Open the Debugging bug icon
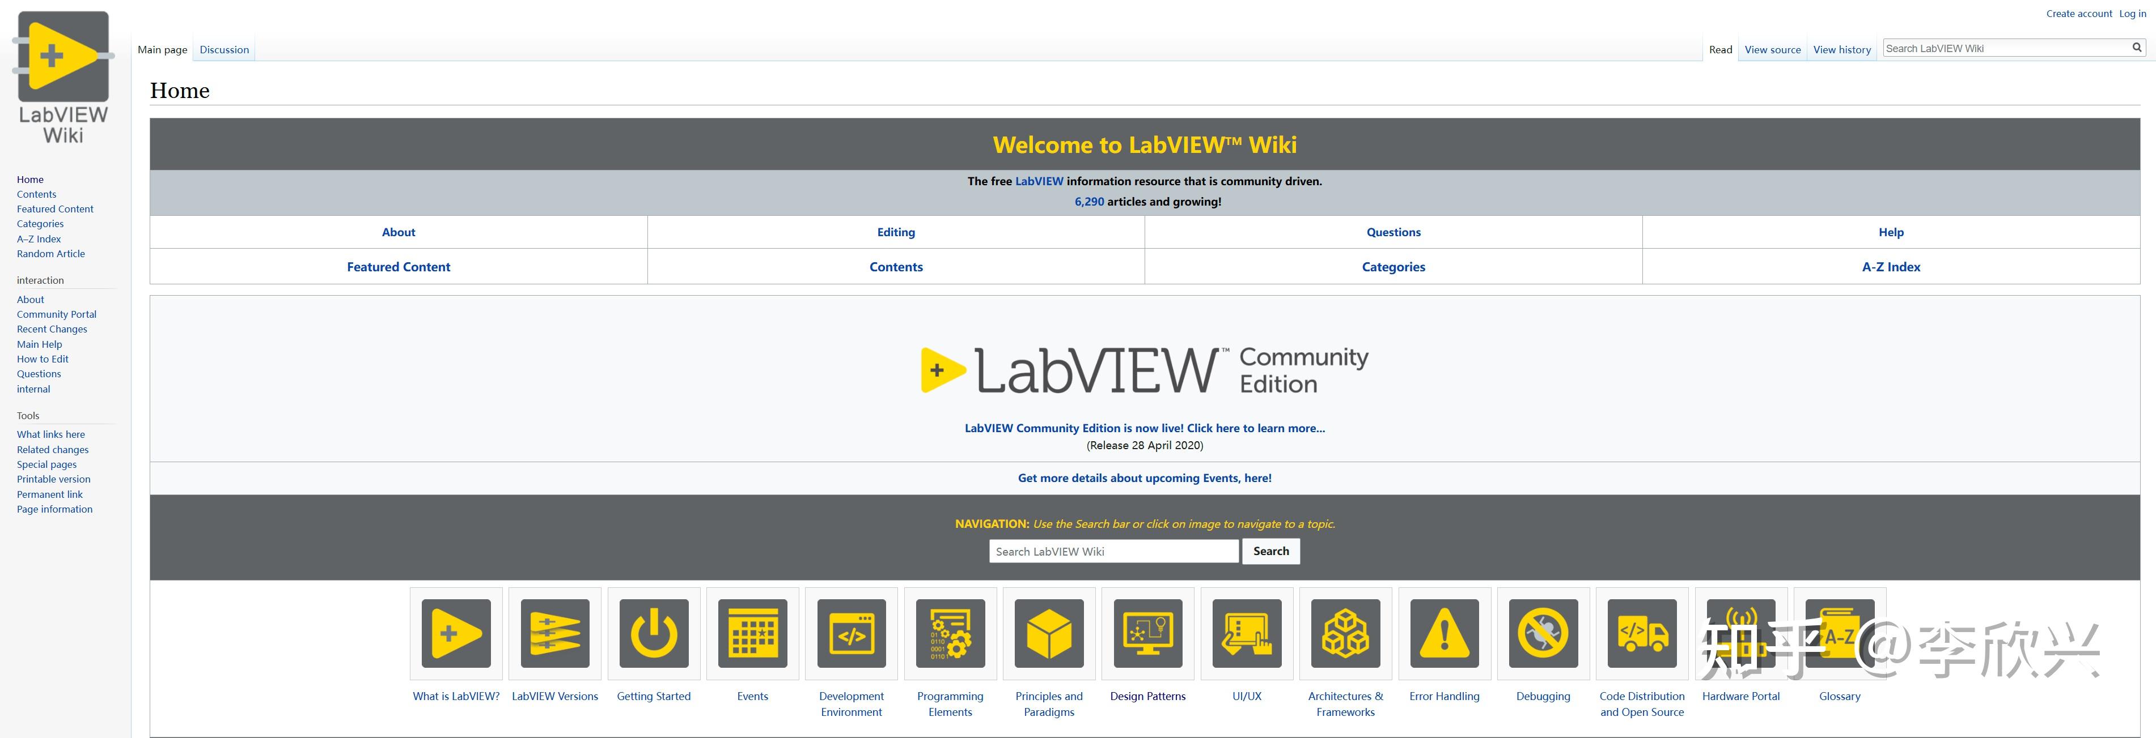 click(x=1543, y=634)
